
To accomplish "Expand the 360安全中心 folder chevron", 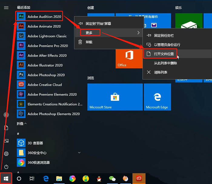I will click(79, 153).
